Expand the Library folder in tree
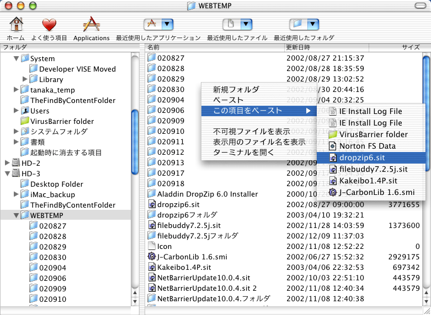Image resolution: width=431 pixels, height=315 pixels. [25, 79]
